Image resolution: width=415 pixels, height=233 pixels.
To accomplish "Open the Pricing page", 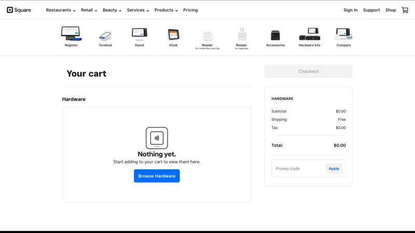I will (x=190, y=10).
